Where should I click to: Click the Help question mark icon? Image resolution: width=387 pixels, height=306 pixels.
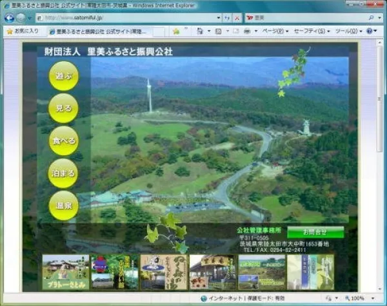coord(370,31)
